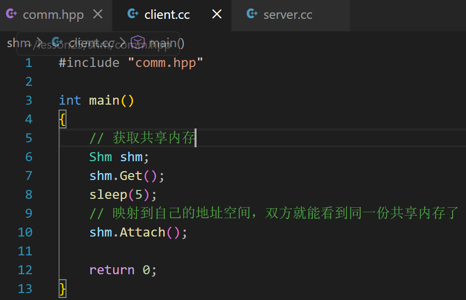This screenshot has height=300, width=466.
Task: Click the C++ file icon on server.cc tab
Action: click(252, 14)
